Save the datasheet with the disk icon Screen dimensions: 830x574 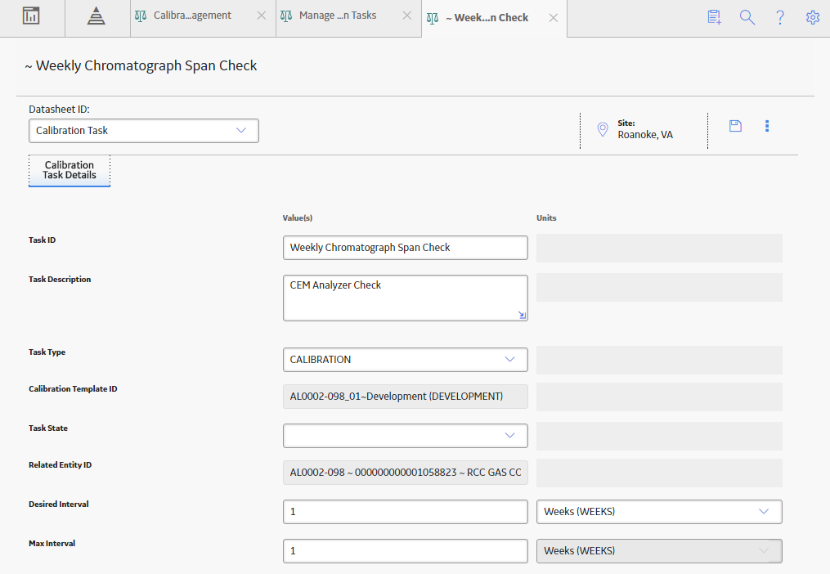click(x=735, y=126)
